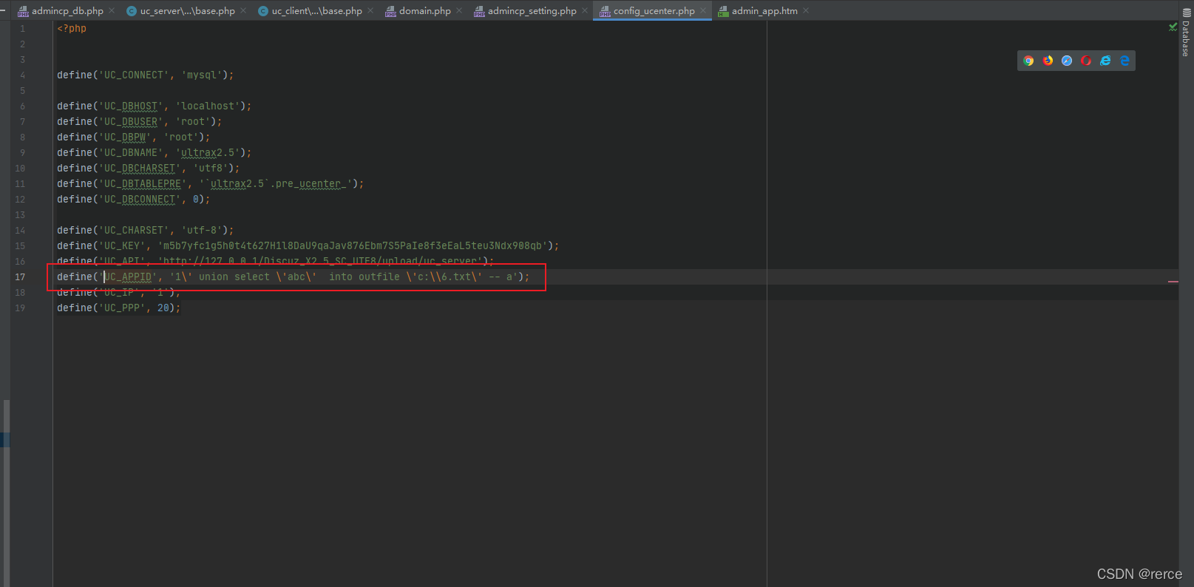Click 'UC_DBCONNECT' constant name
Viewport: 1194px width, 587px height.
click(x=140, y=200)
